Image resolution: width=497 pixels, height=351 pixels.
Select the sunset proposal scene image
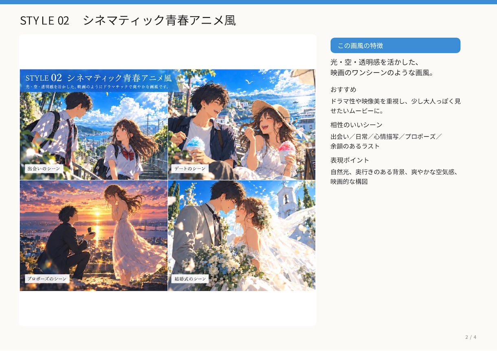[94, 235]
